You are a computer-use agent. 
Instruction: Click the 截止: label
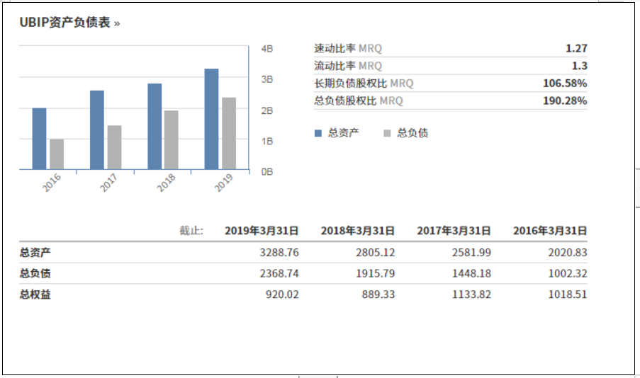tap(191, 231)
